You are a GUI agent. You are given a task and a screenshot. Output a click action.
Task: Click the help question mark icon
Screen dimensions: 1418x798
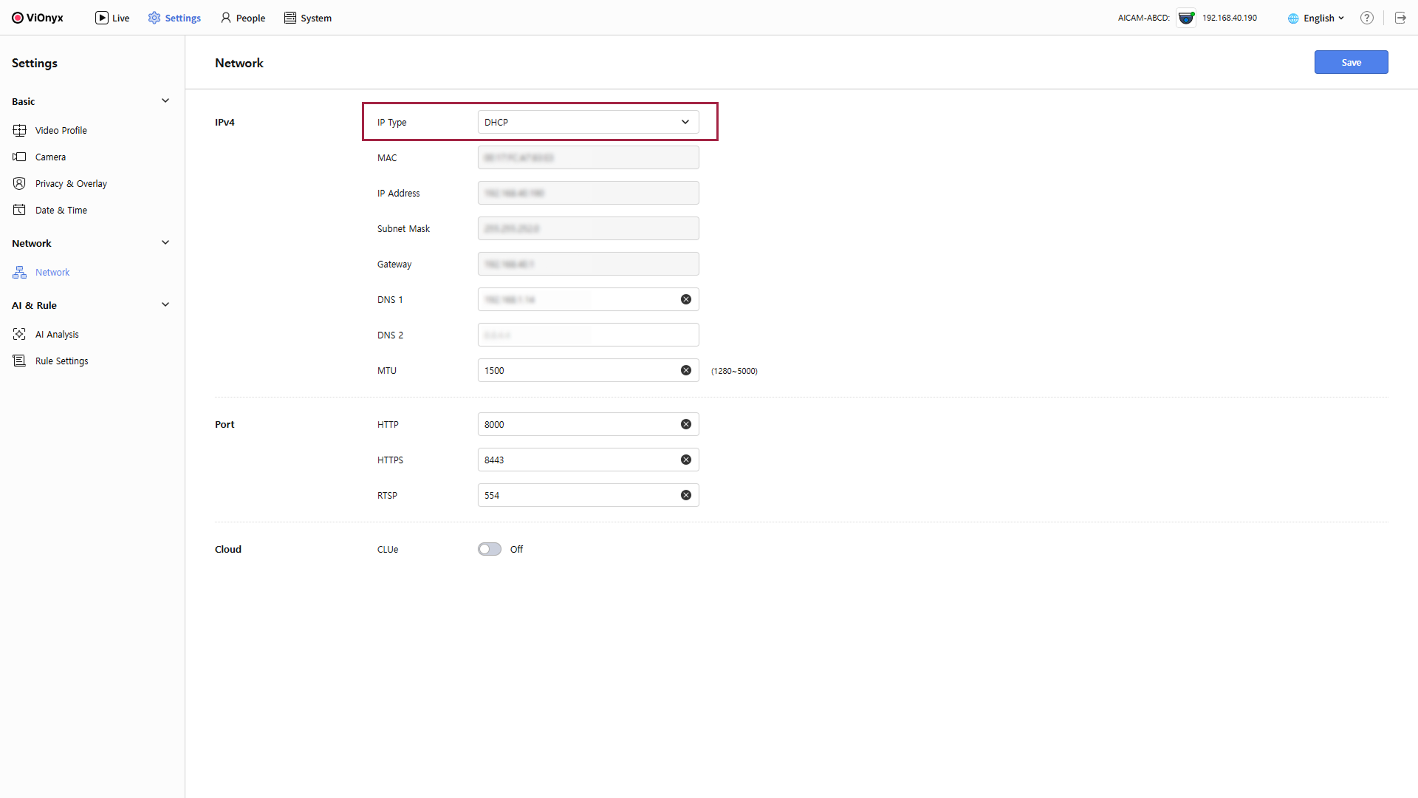tap(1367, 18)
